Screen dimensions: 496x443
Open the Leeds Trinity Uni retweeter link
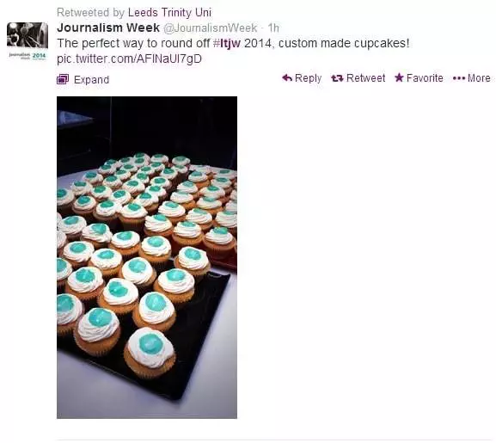(169, 13)
